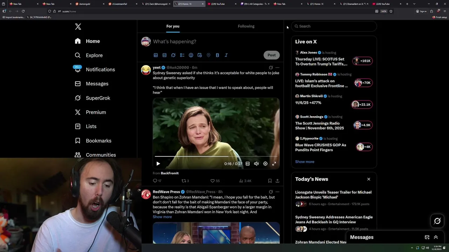Open Sydney Sweeney American Eagle news story
Viewport: 449px width, 252px height.
click(x=334, y=223)
